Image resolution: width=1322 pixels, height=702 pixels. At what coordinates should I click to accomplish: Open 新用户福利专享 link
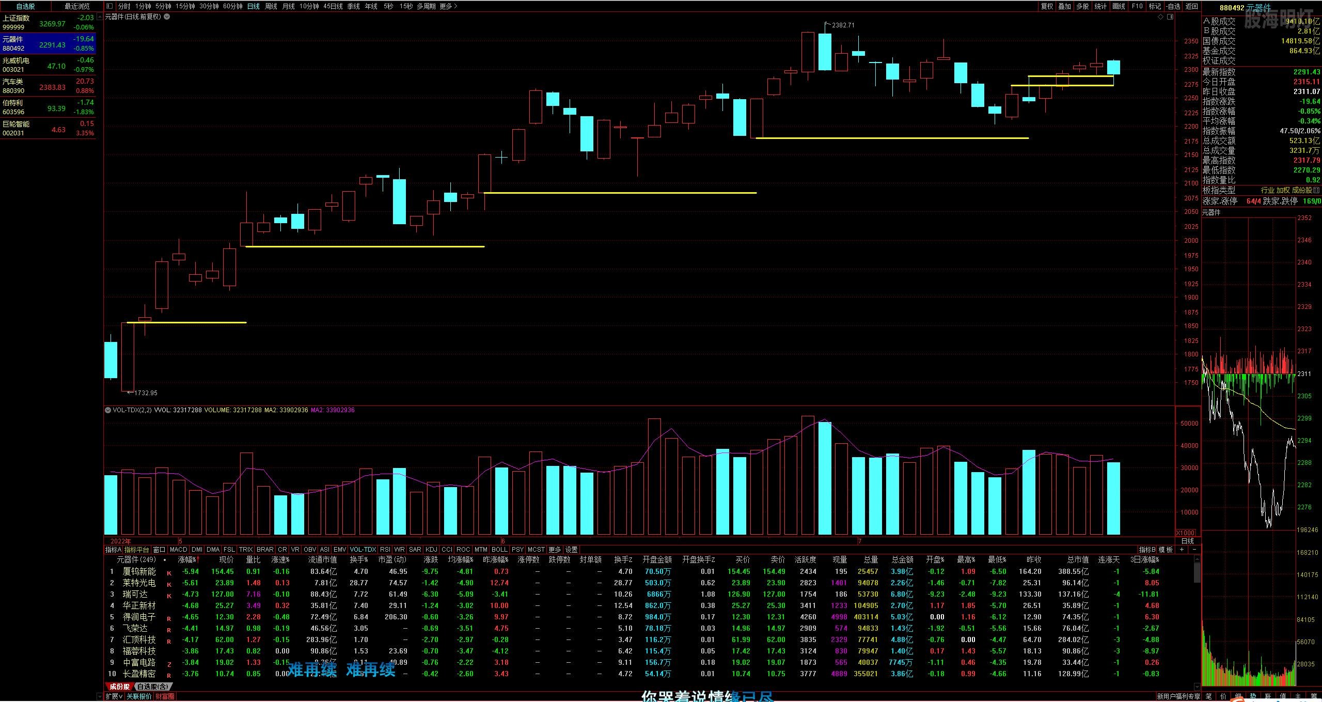click(x=1178, y=697)
